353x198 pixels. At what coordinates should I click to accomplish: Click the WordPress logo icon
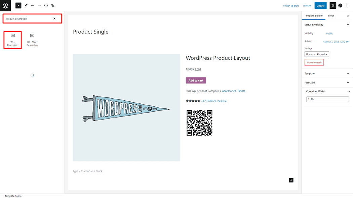click(x=5, y=5)
